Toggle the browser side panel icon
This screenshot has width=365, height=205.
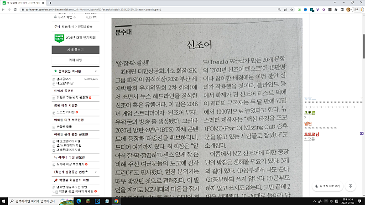342,10
